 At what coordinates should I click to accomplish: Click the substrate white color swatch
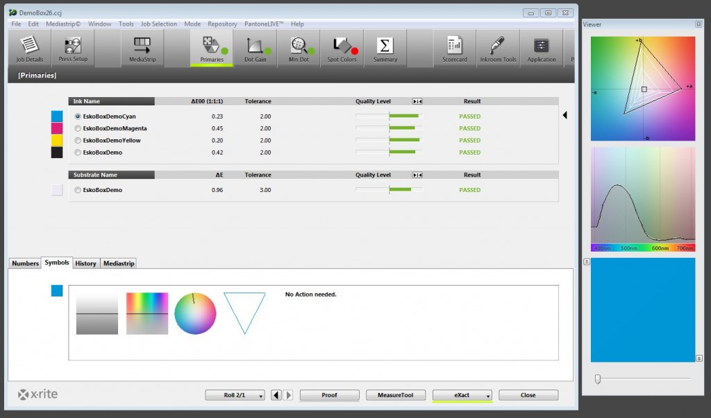[x=57, y=190]
